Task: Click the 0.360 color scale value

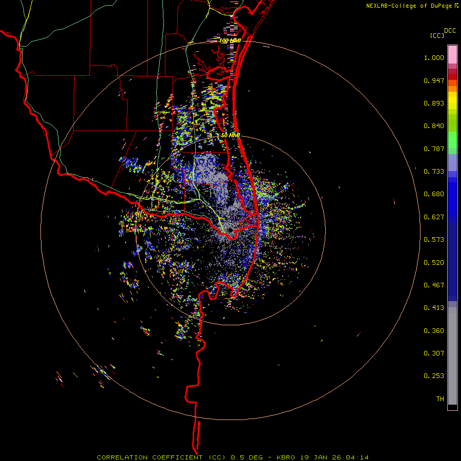Action: (434, 331)
